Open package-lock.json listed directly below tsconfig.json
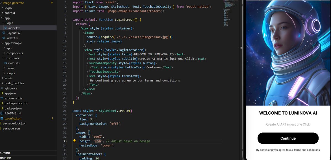The height and width of the screenshot is (160, 331). point(15,123)
